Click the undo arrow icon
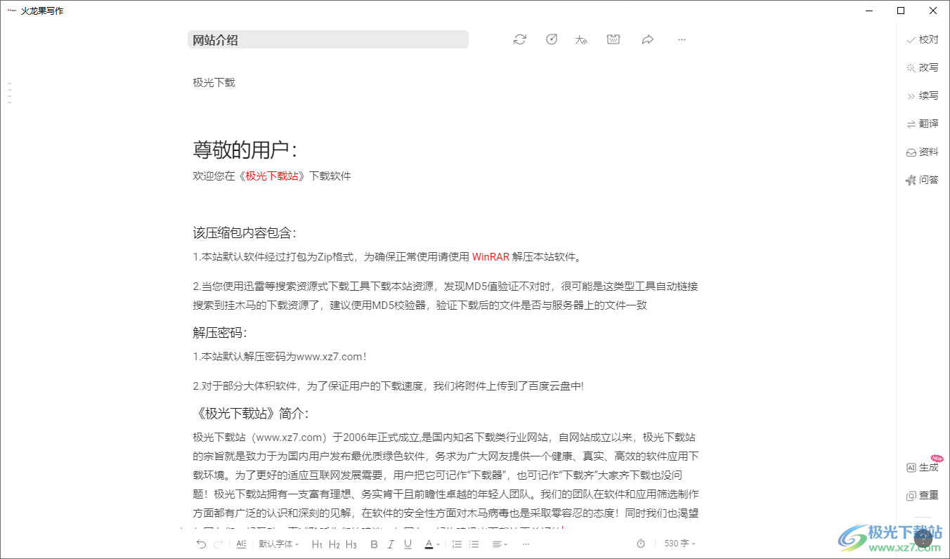The width and height of the screenshot is (950, 559). (x=201, y=544)
